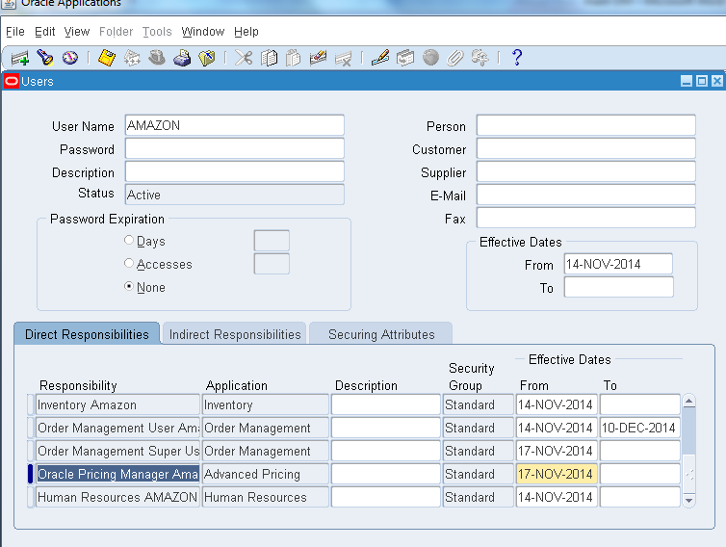Viewport: 726px width, 547px height.
Task: Select the Oracle Pricing Manager Ama responsibility
Action: [117, 474]
